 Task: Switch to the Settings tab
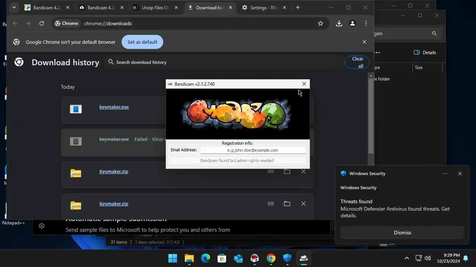(x=264, y=7)
